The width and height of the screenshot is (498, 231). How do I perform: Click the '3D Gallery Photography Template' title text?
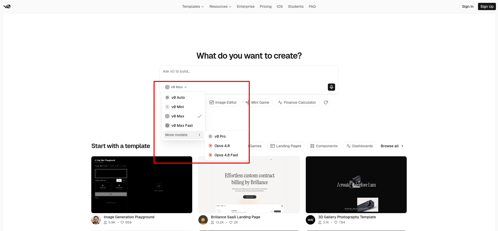pos(347,217)
